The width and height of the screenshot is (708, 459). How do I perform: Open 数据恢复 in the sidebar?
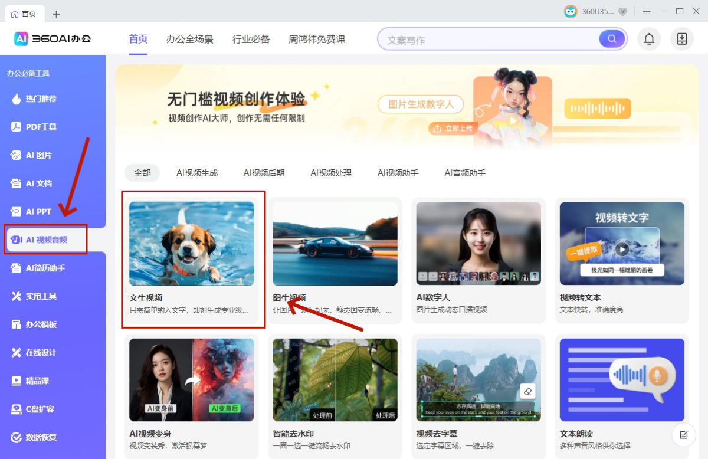point(34,437)
